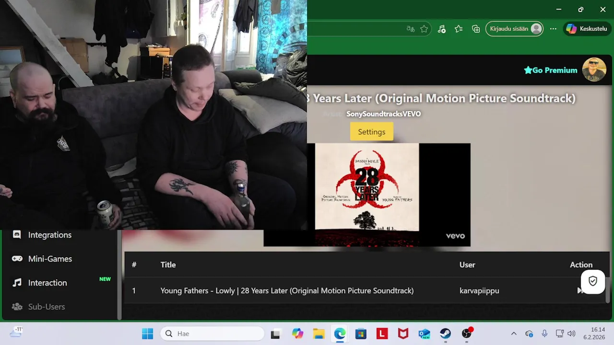Click the Title column header
614x345 pixels.
click(x=168, y=264)
